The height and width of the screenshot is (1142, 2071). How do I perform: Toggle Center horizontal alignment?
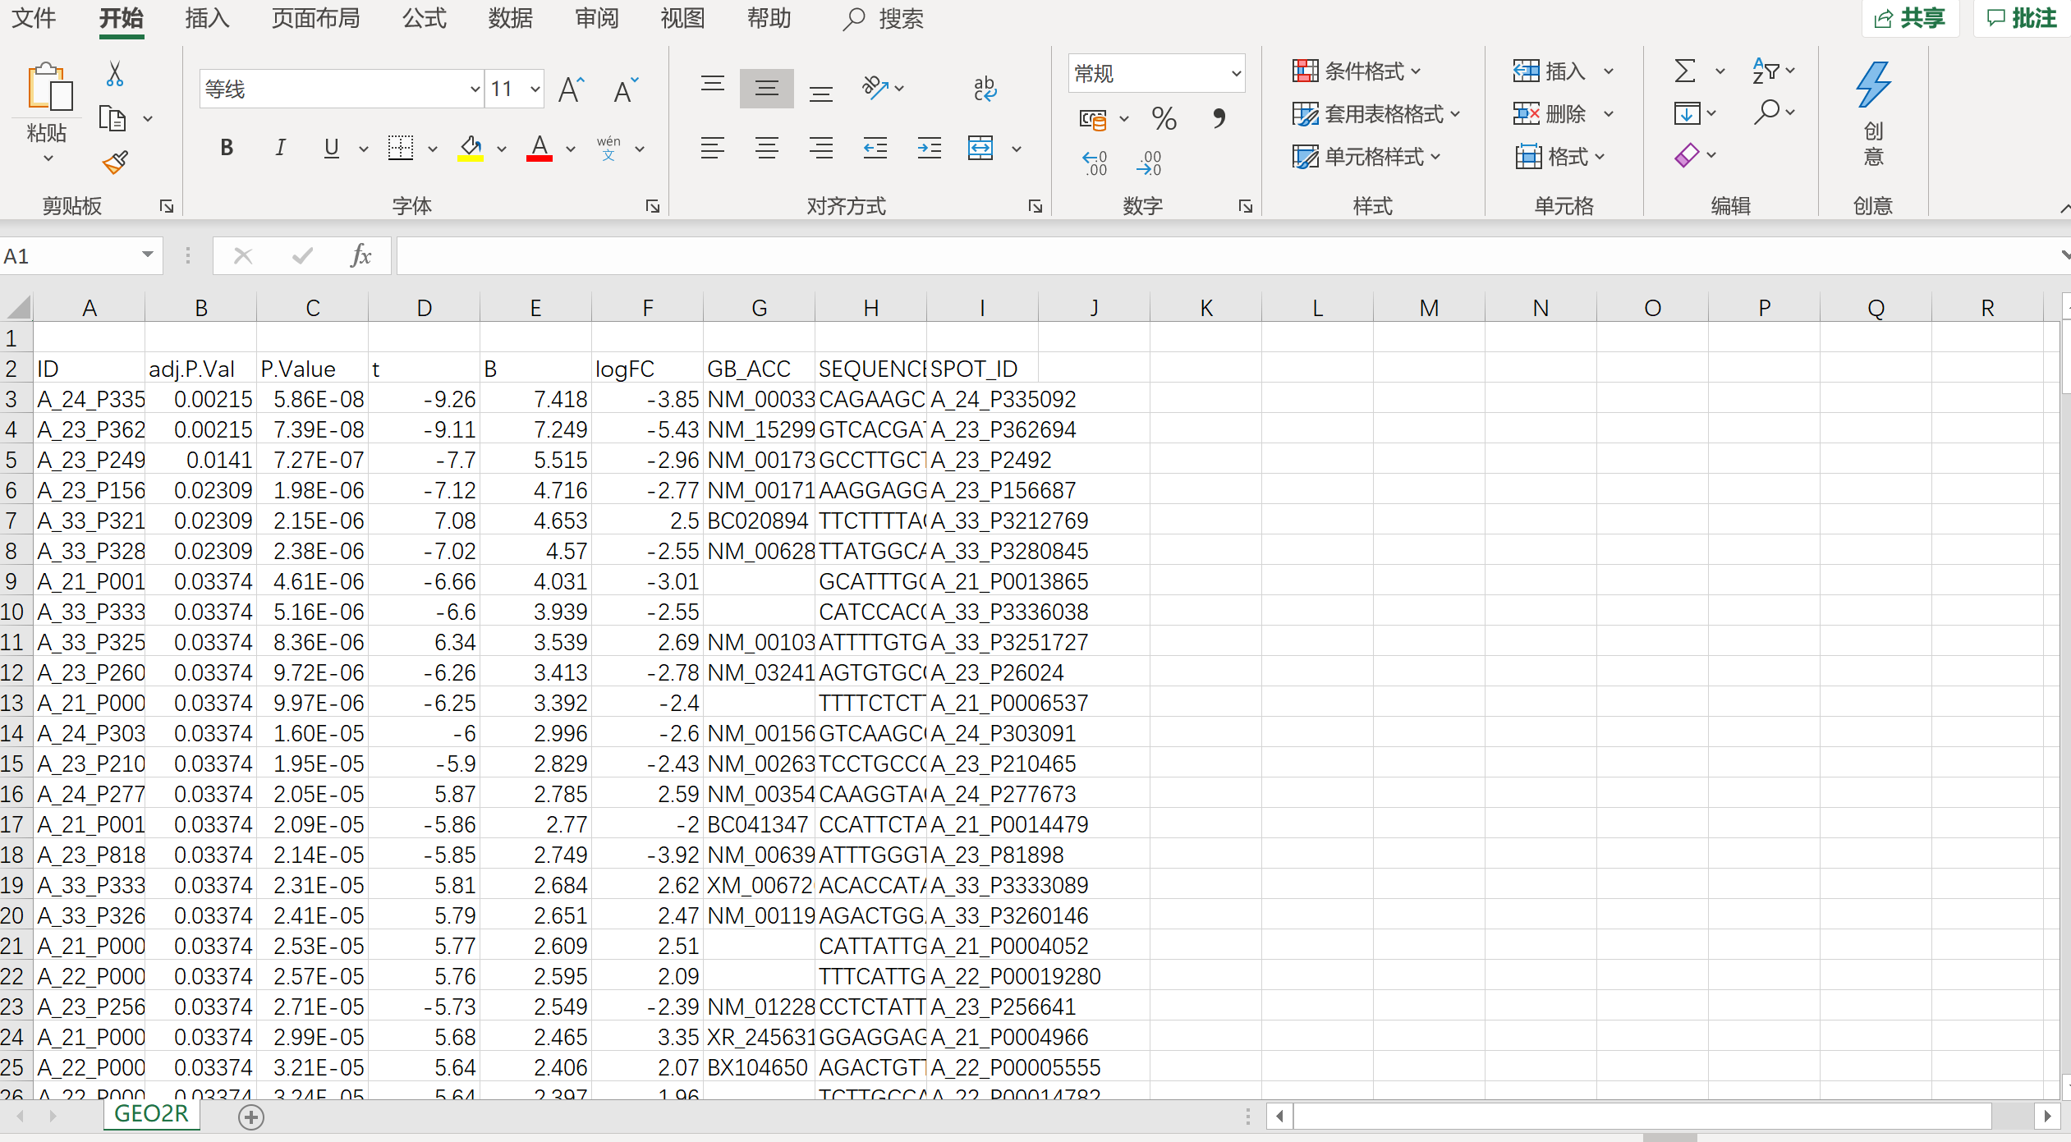766,148
